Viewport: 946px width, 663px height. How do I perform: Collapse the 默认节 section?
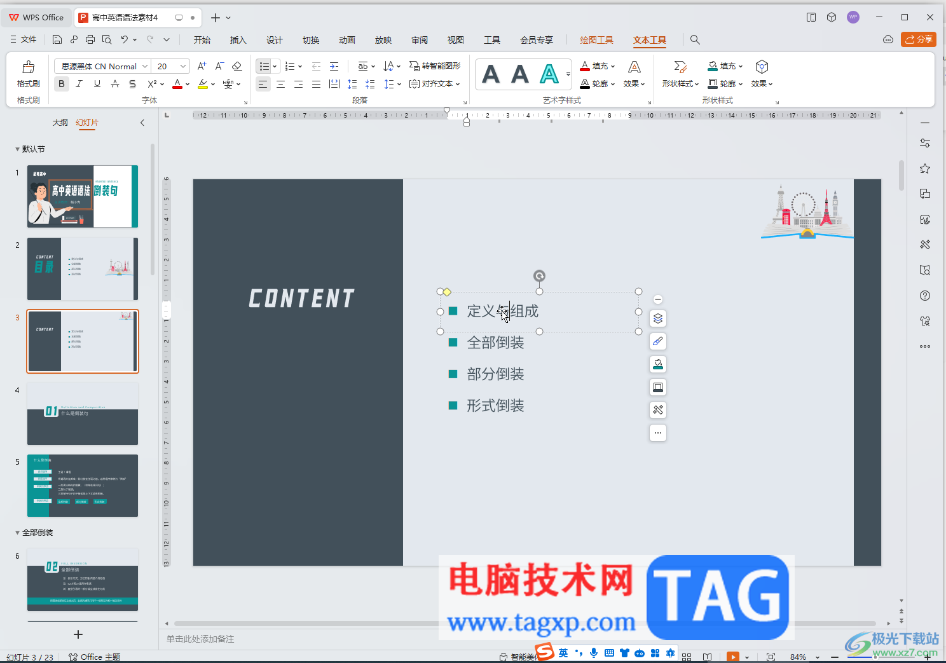(x=17, y=149)
